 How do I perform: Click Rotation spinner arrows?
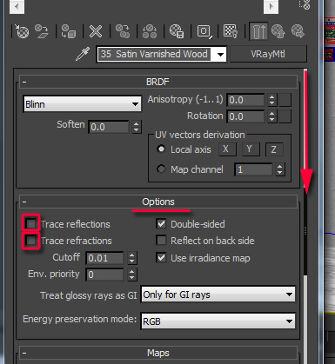coord(271,116)
